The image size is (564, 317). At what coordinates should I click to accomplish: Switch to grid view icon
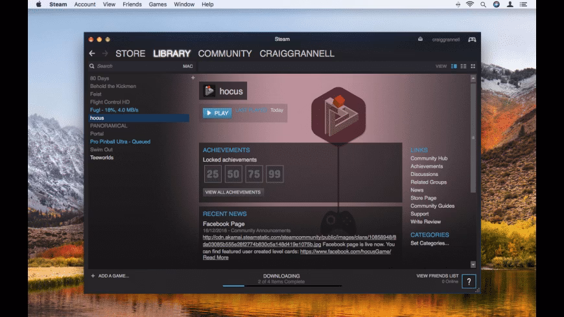(473, 66)
